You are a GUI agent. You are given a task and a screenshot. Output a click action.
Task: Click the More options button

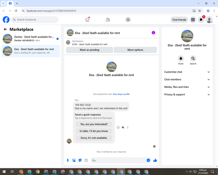[135, 50]
